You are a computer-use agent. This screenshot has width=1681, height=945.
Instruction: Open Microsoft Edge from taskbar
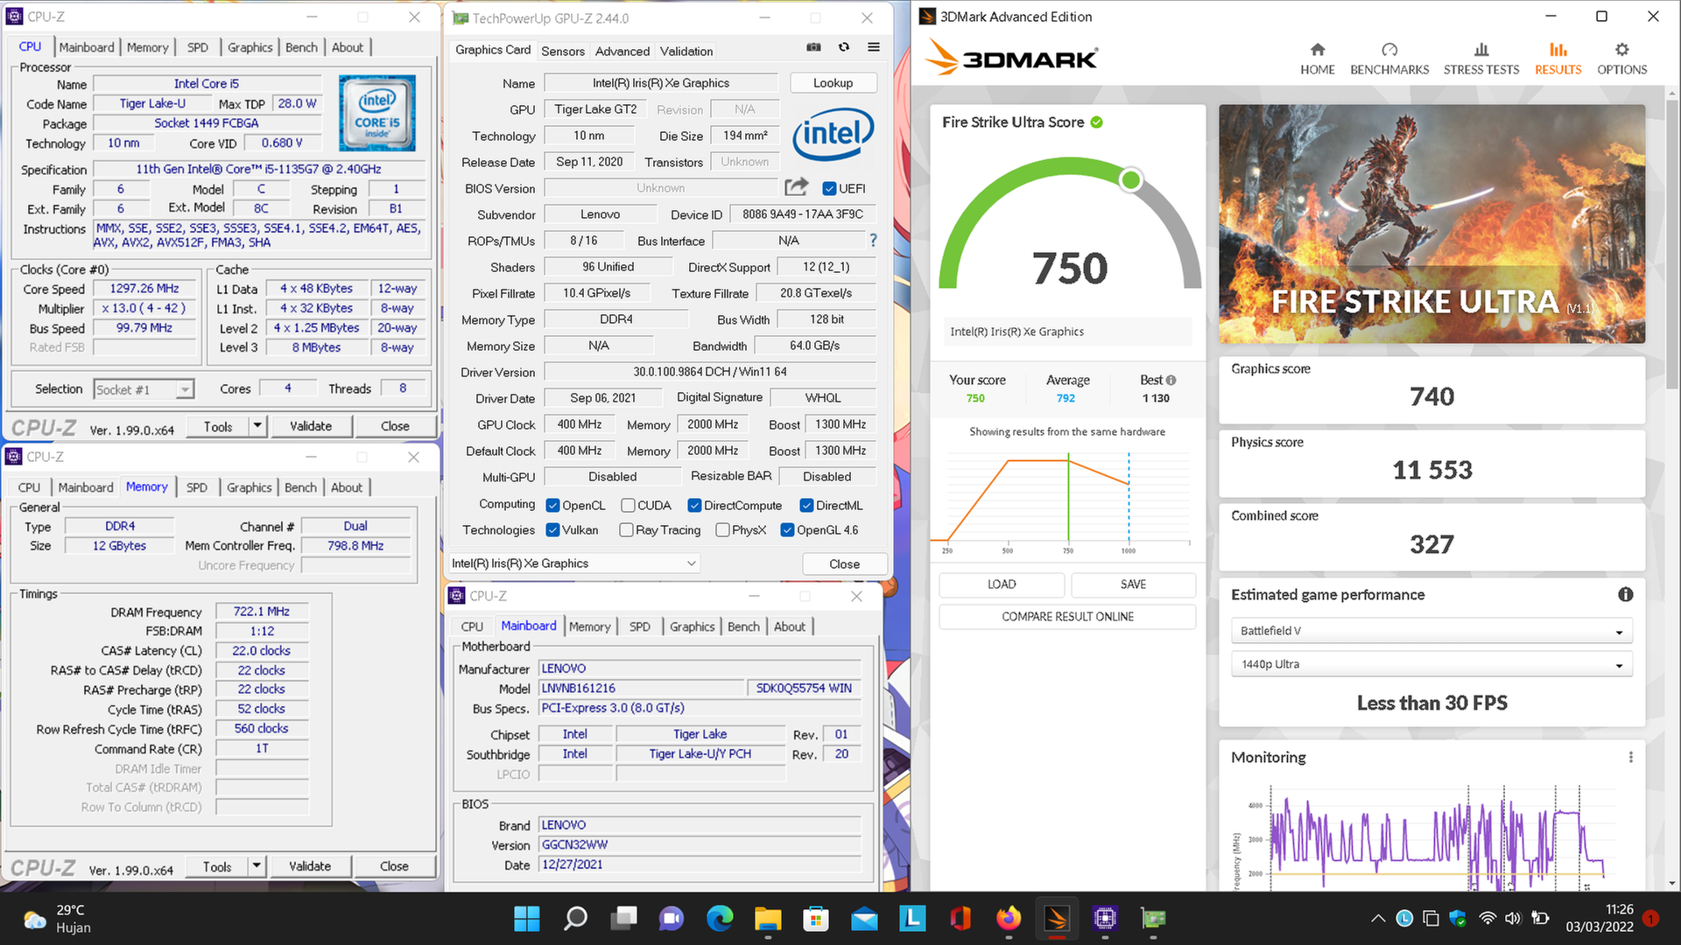720,919
